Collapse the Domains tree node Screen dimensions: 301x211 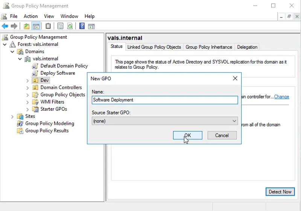(12, 52)
